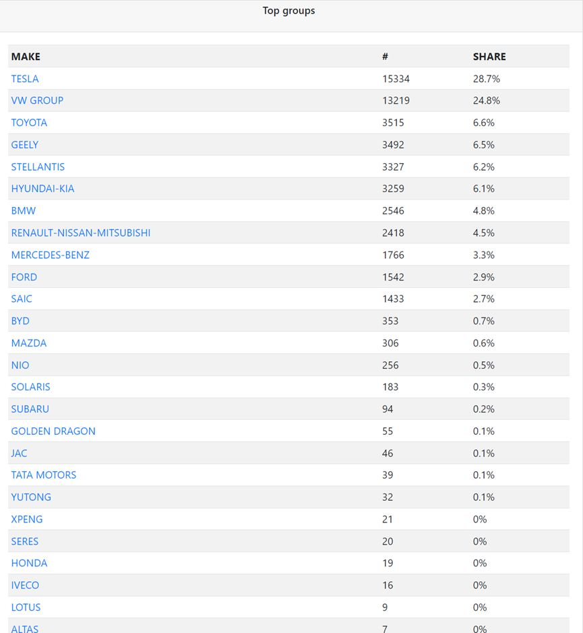The image size is (583, 633).
Task: Click the FORD make link
Action: [24, 277]
